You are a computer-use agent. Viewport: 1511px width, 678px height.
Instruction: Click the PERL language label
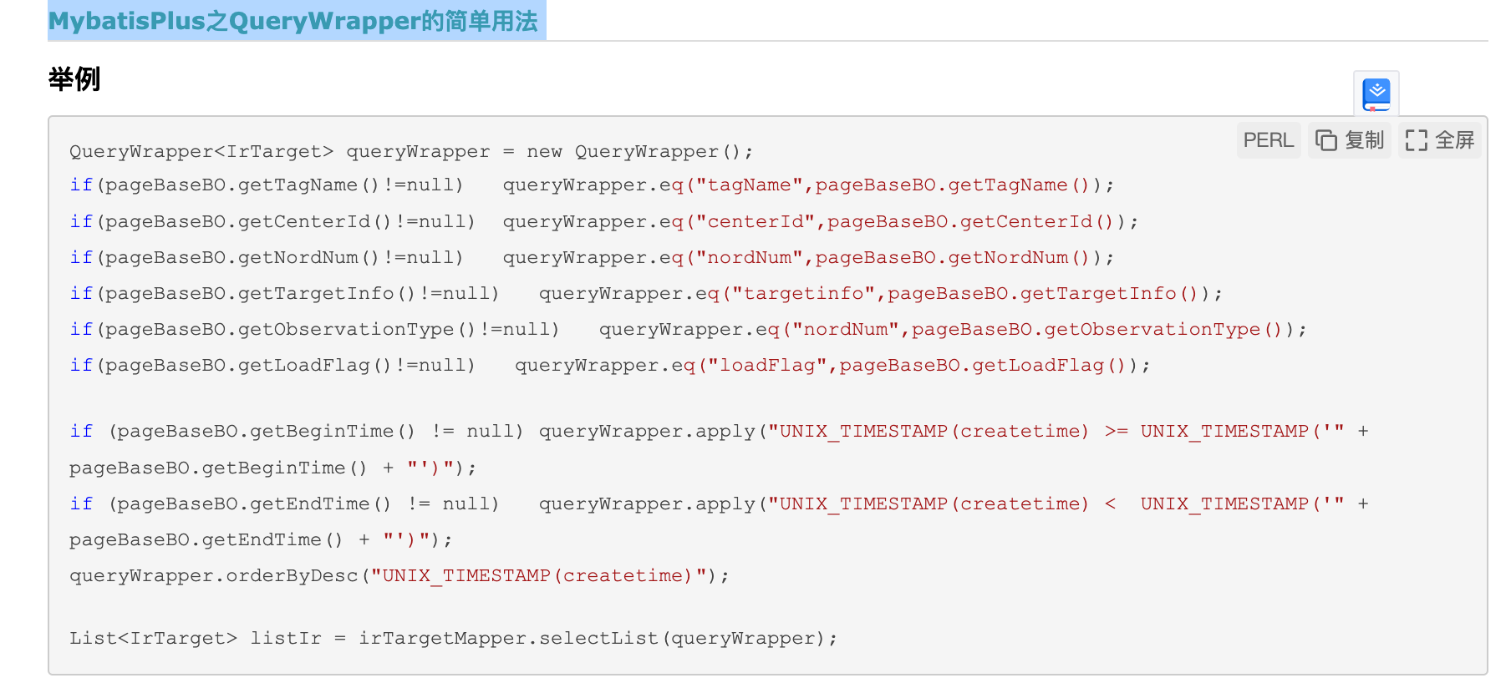tap(1268, 140)
